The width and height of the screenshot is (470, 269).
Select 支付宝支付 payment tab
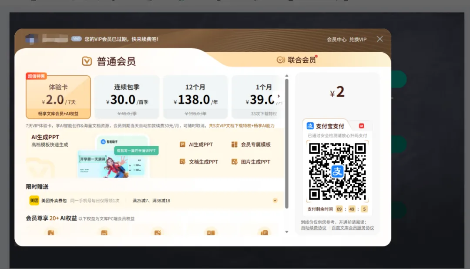point(325,126)
